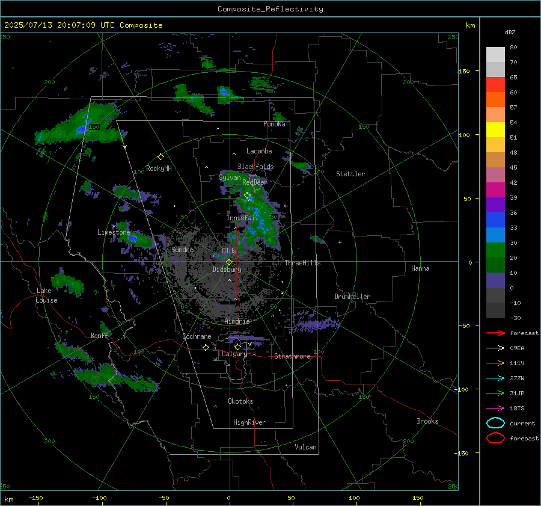
Task: Click the yellow diamond marker below Cochrane
Action: tap(206, 348)
